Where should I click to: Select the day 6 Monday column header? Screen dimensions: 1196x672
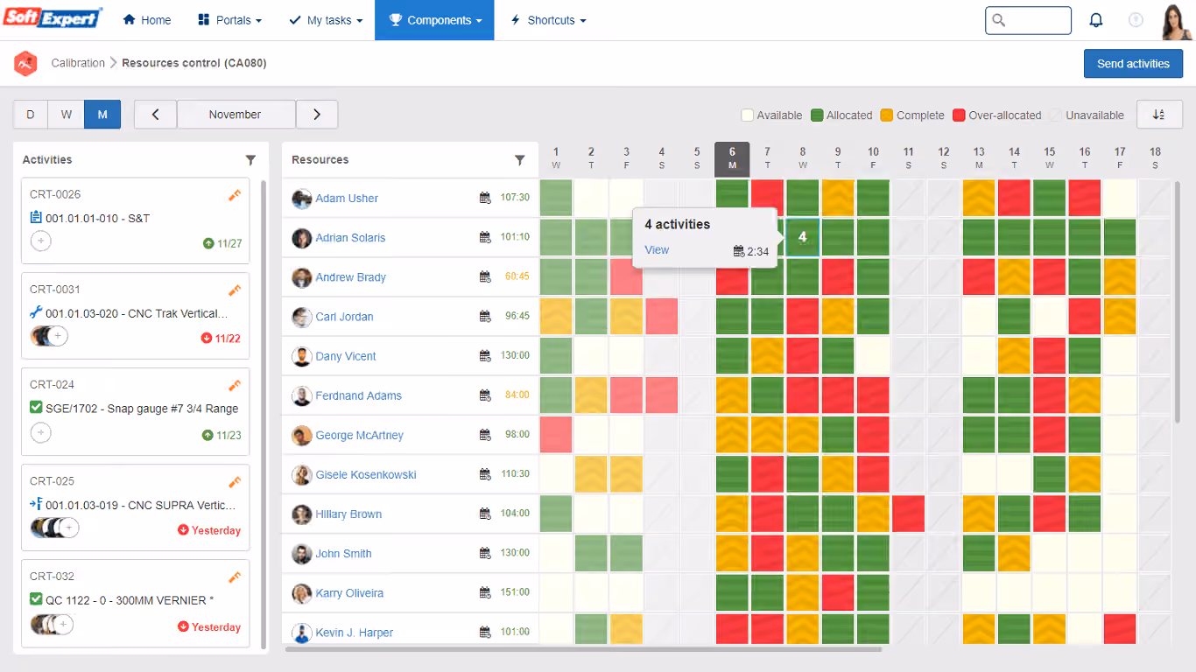(x=732, y=159)
